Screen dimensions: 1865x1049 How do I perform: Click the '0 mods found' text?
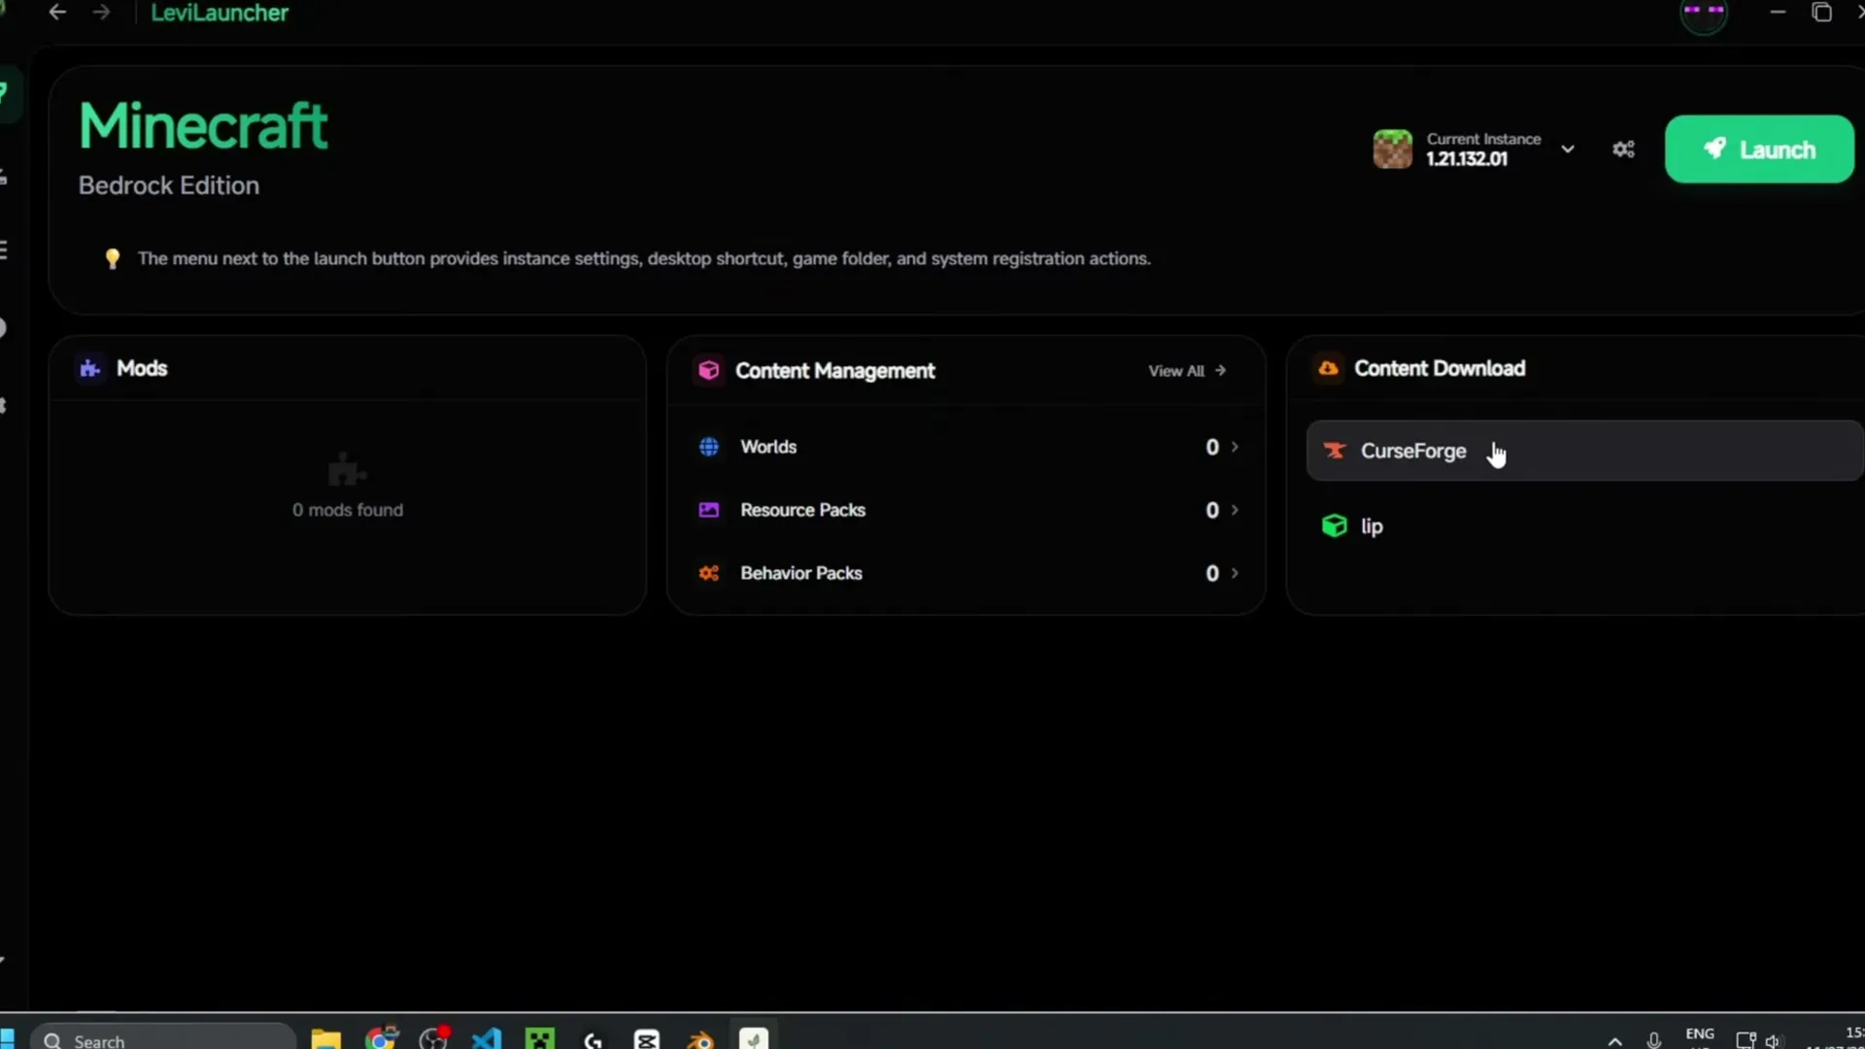point(348,510)
